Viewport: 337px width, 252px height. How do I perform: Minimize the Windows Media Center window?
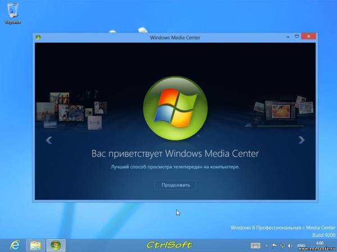click(x=288, y=37)
